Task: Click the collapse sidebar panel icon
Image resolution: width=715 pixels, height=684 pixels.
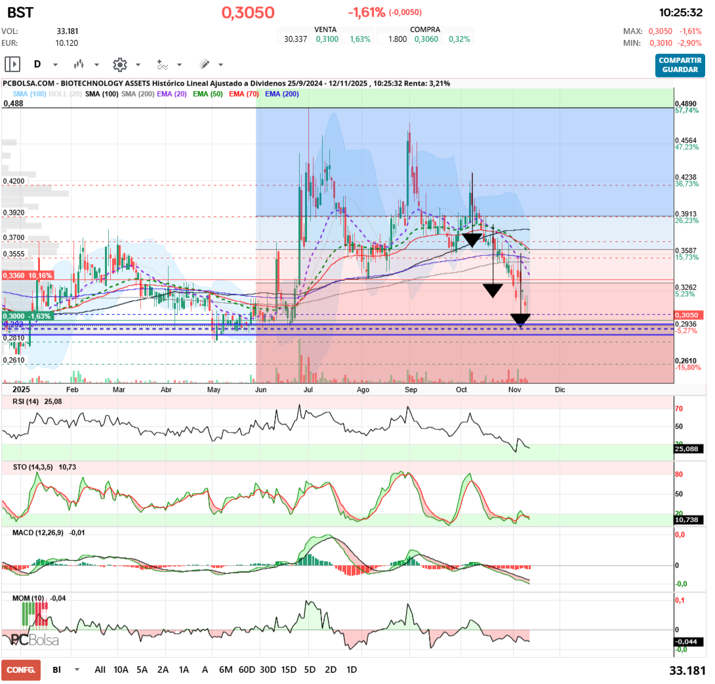Action: (x=11, y=64)
